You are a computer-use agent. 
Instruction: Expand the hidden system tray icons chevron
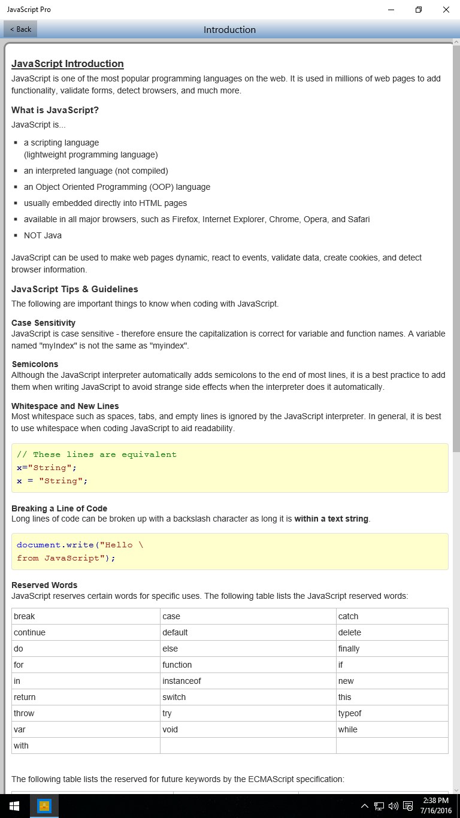(x=364, y=806)
